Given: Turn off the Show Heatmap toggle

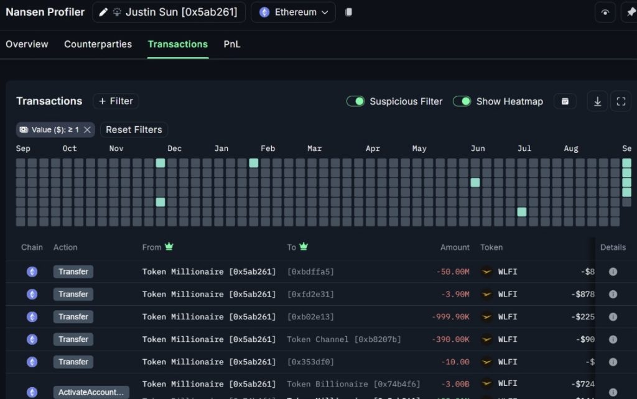Looking at the screenshot, I should 462,101.
